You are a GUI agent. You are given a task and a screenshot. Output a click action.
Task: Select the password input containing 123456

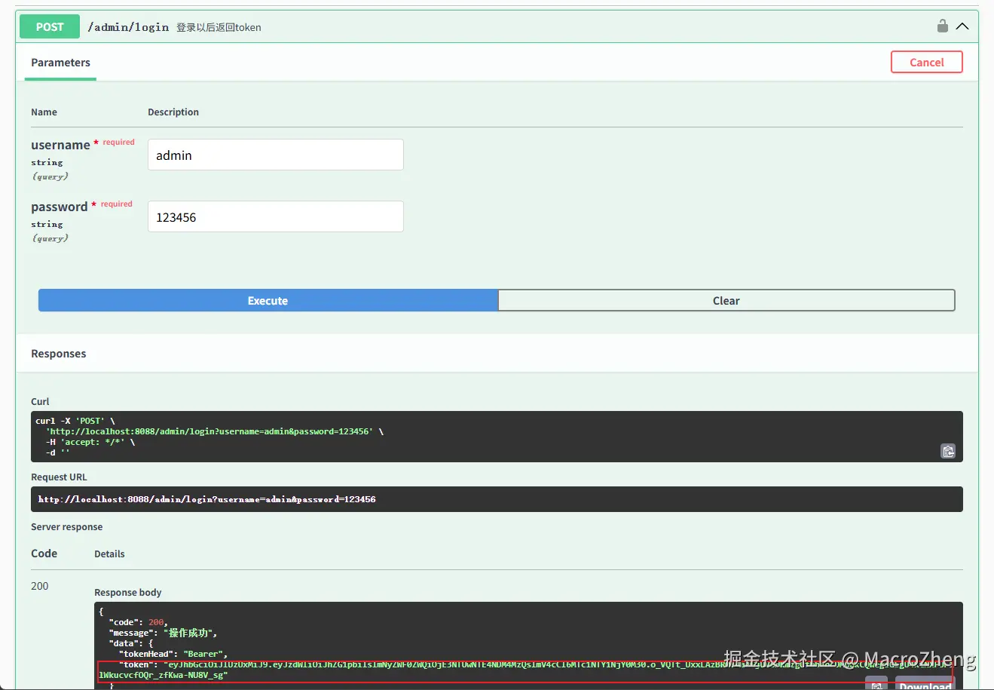pyautogui.click(x=274, y=216)
